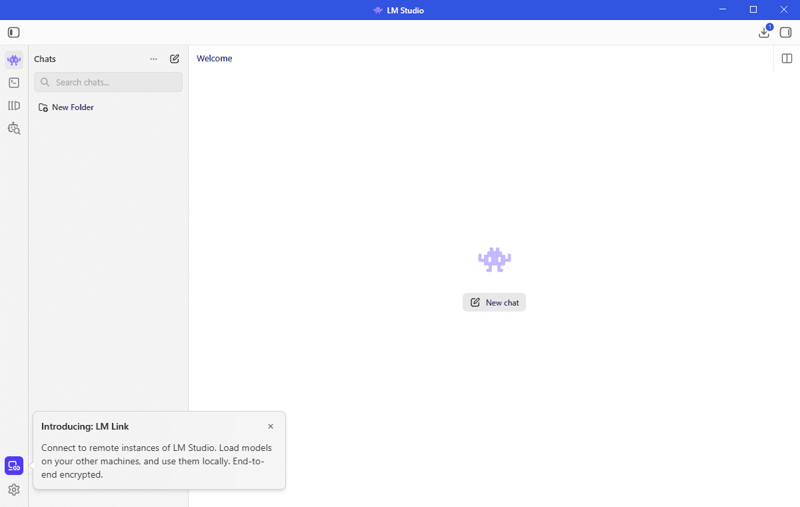Toggle the left sidebar panel
The image size is (800, 507).
pos(14,32)
